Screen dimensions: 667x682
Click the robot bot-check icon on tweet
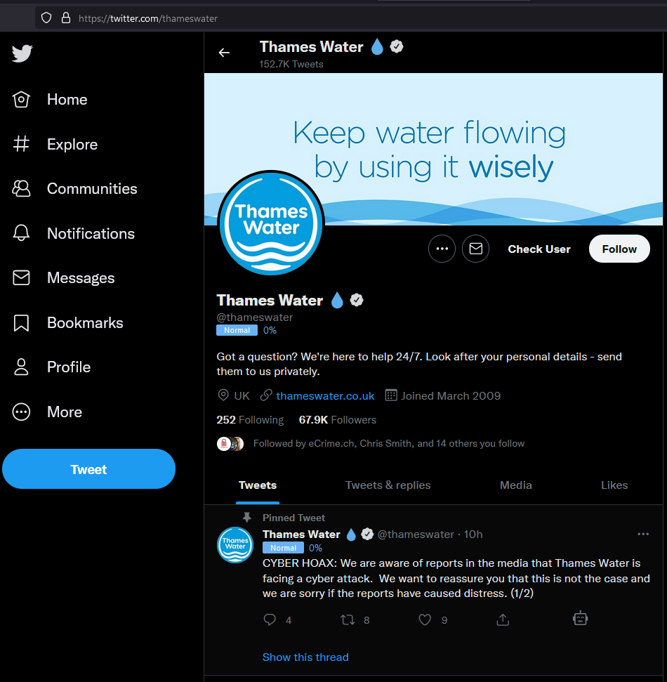pos(580,618)
